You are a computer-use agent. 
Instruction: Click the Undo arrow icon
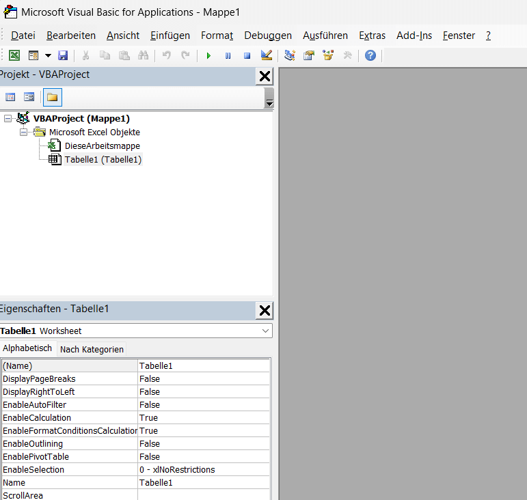(x=166, y=55)
